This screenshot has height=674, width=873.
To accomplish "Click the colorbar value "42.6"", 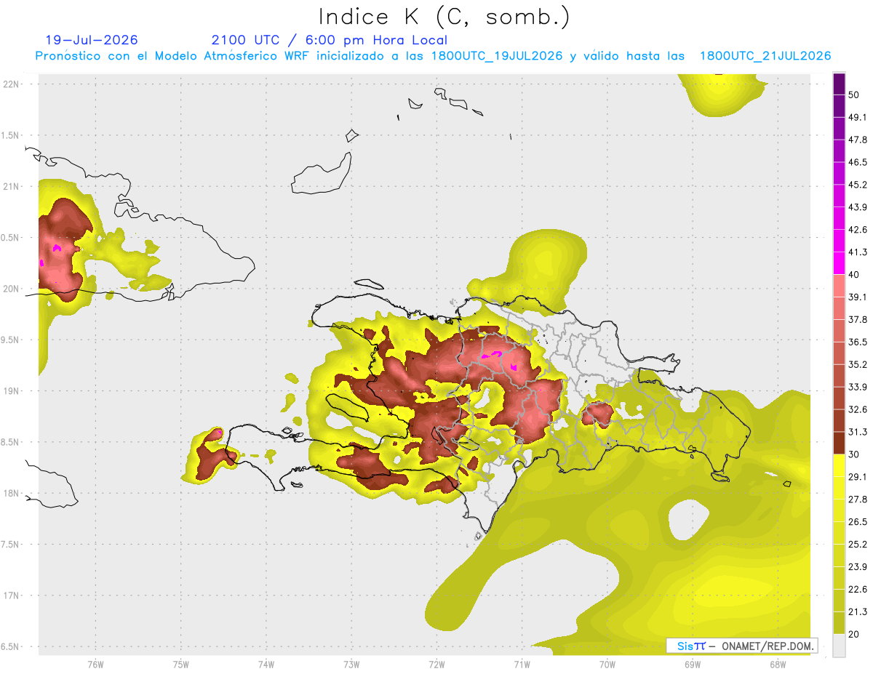I will pyautogui.click(x=857, y=230).
